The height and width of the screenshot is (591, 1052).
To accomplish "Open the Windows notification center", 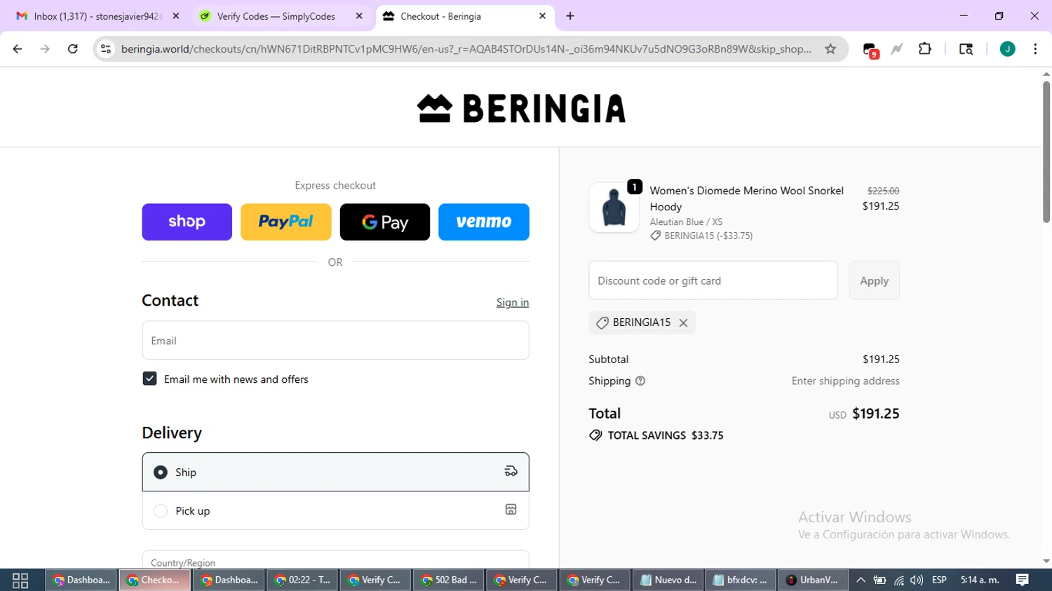I will (x=1023, y=580).
